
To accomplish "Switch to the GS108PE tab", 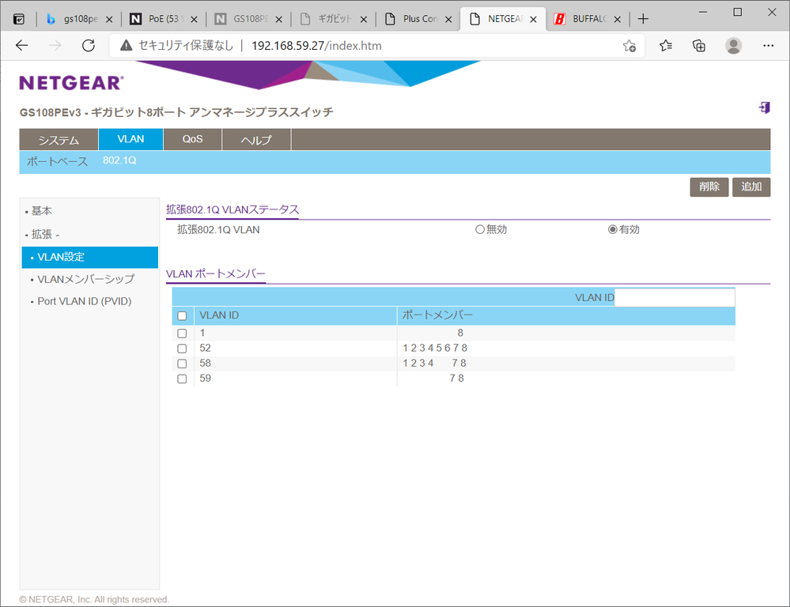I will click(x=250, y=19).
